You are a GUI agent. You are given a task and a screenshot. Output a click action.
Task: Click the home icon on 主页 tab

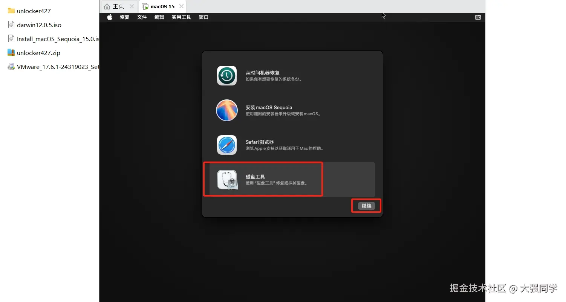click(107, 6)
